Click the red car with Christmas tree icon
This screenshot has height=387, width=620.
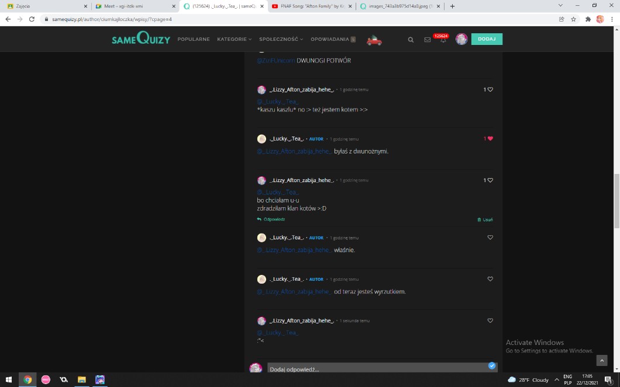[x=374, y=40]
